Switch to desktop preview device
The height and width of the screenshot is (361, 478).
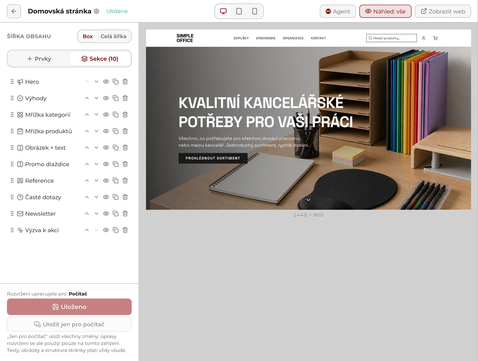pyautogui.click(x=223, y=11)
